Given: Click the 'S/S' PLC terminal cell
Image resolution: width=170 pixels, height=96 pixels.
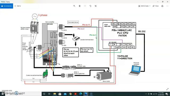Looking at the screenshot, I should click(115, 26).
